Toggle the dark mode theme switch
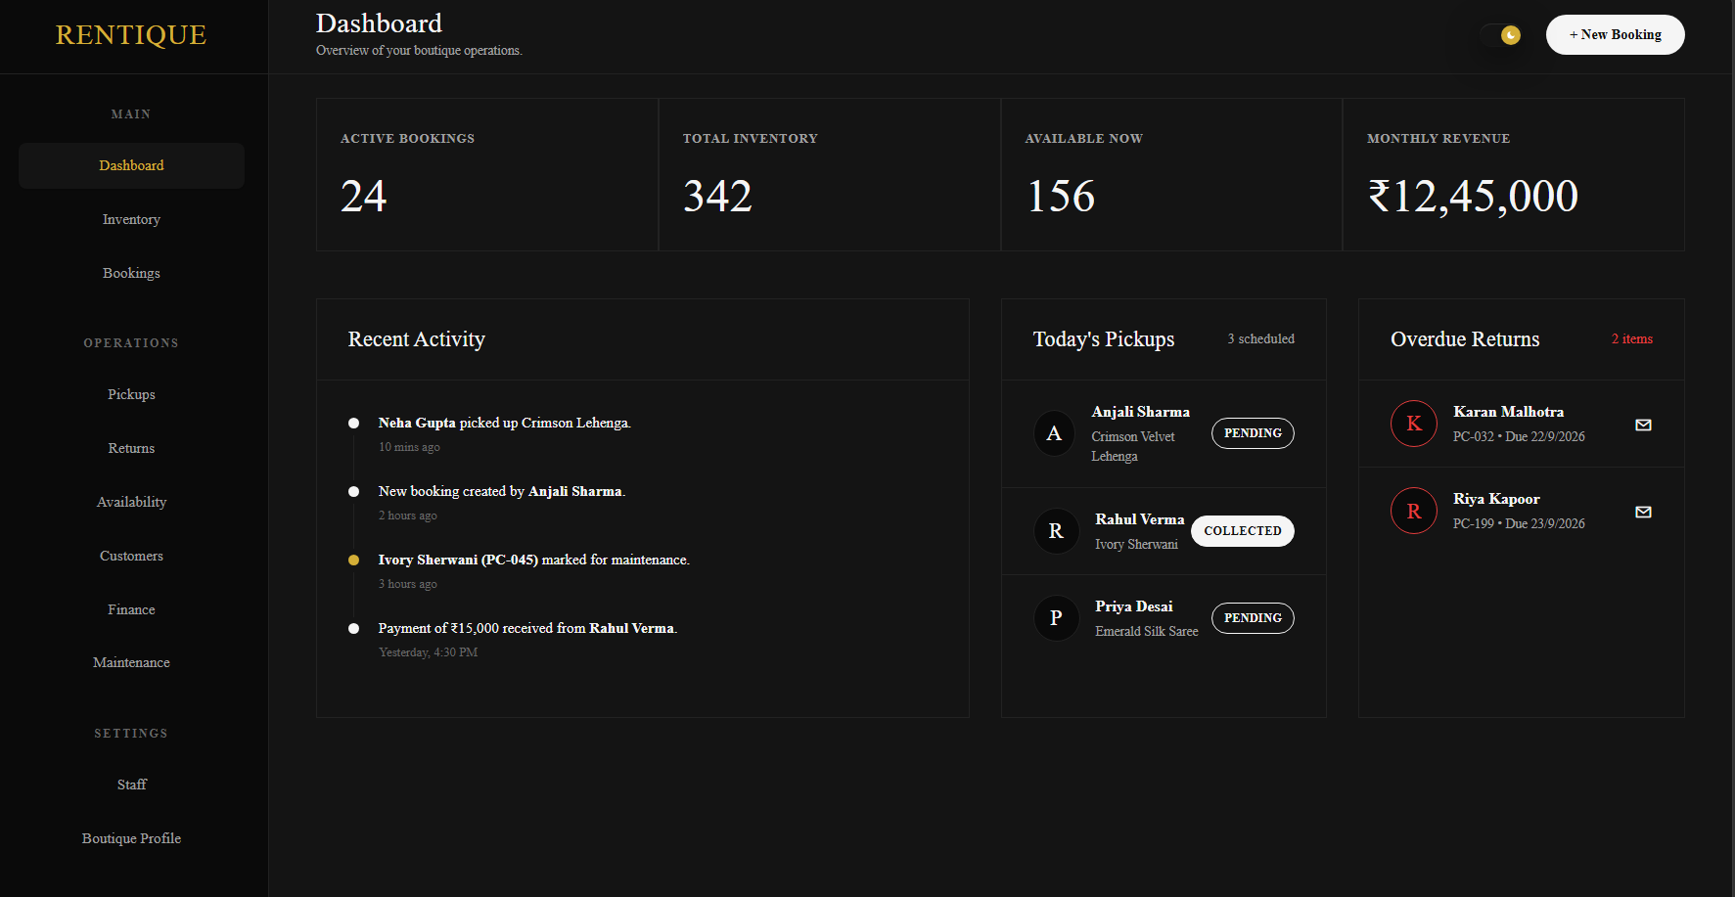The width and height of the screenshot is (1735, 897). (x=1501, y=35)
